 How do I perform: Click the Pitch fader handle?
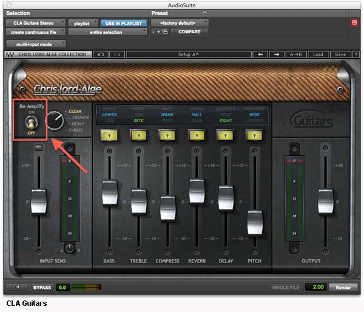[255, 222]
